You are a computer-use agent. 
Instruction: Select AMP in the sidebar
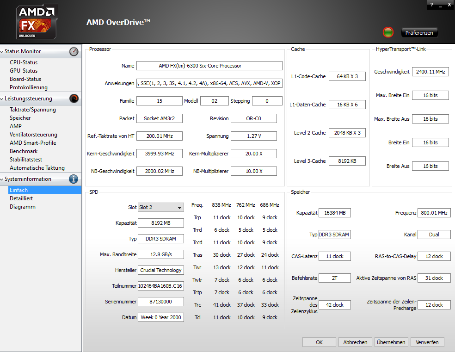(x=15, y=126)
